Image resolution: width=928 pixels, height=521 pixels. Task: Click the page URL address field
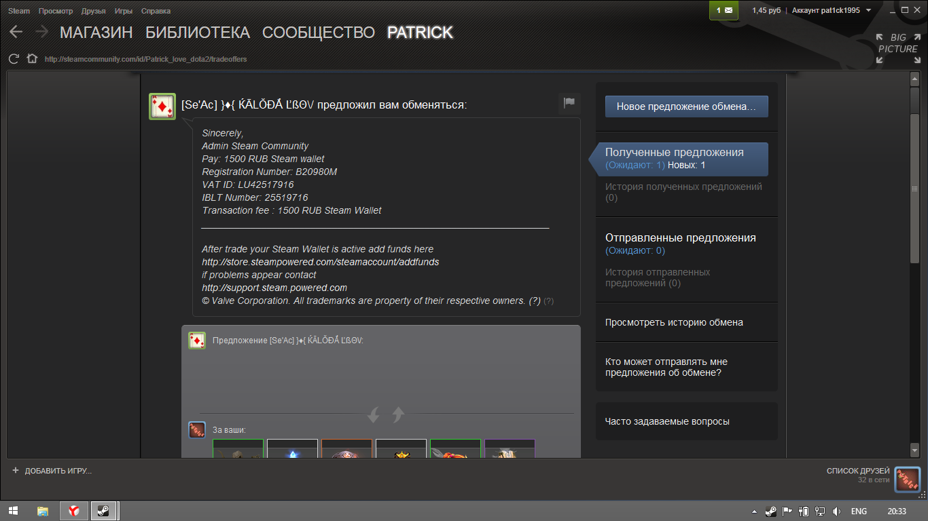point(145,59)
